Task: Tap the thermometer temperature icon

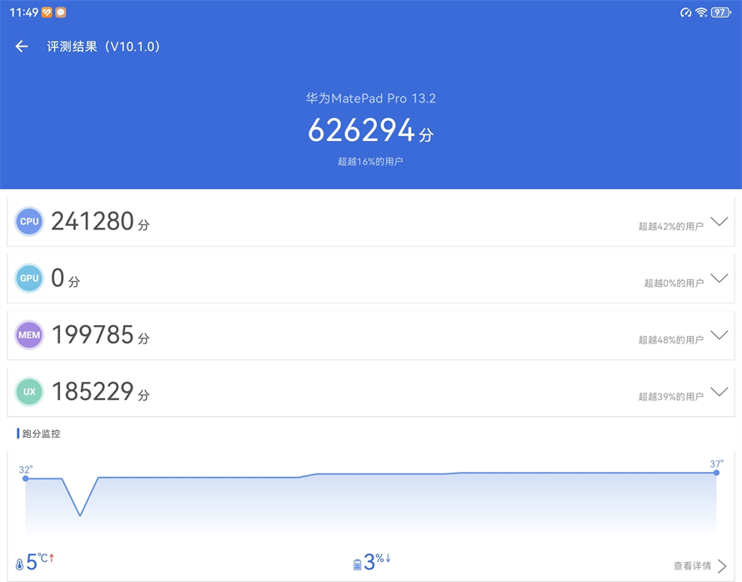Action: point(19,564)
